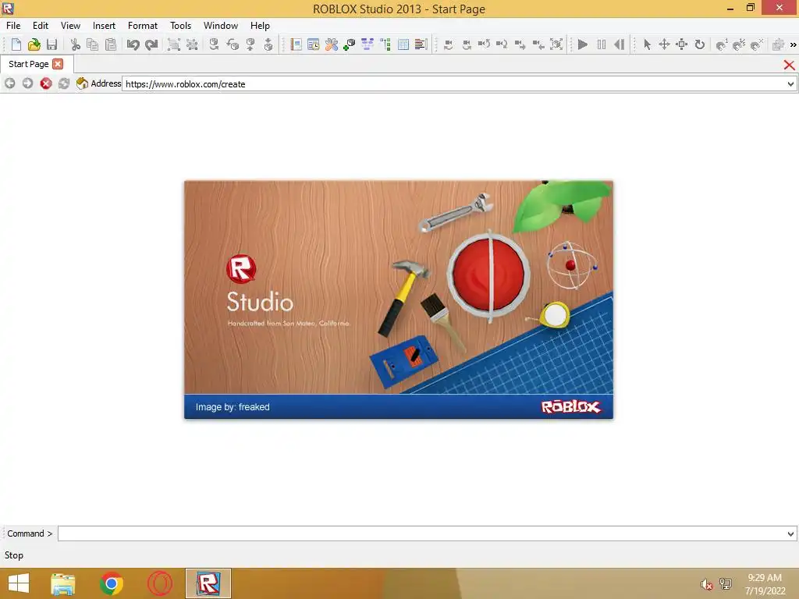Screen dimensions: 799x599
Task: Click the New blank document icon
Action: point(16,44)
